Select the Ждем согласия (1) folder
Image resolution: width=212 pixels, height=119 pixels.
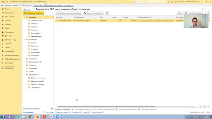point(37,81)
